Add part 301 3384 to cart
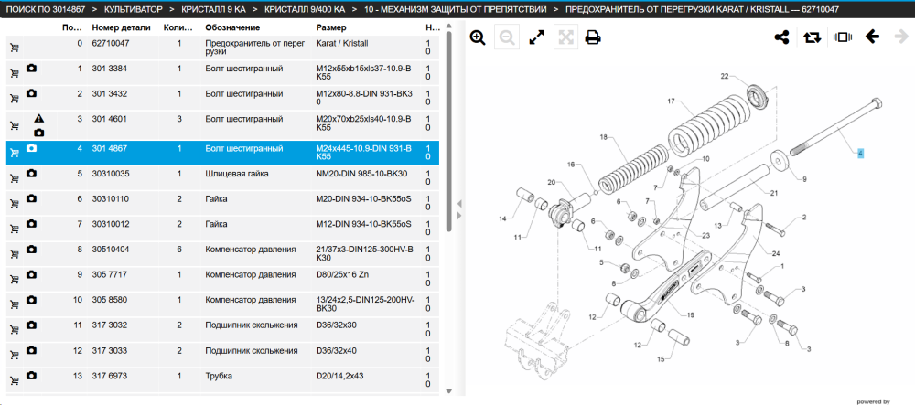Screen dimensions: 915x405 pyautogui.click(x=15, y=73)
